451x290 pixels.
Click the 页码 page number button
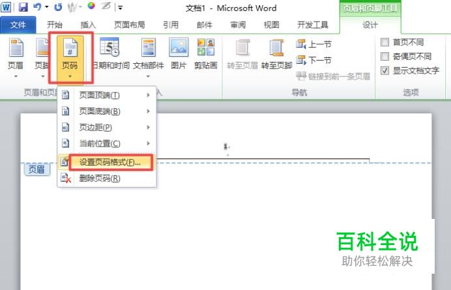[70, 59]
